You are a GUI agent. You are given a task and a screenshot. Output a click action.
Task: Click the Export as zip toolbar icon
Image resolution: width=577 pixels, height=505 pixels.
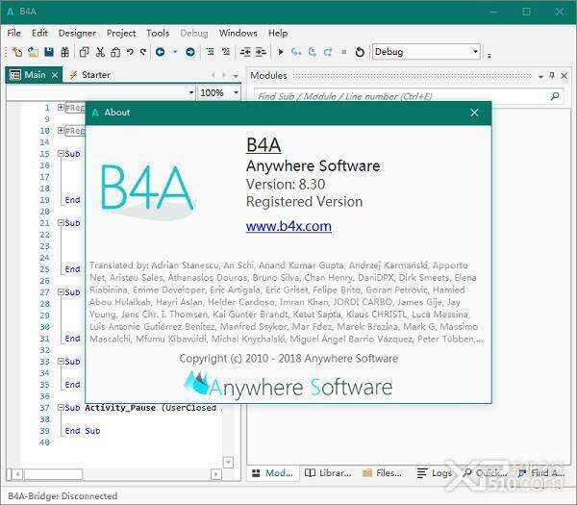coord(64,52)
